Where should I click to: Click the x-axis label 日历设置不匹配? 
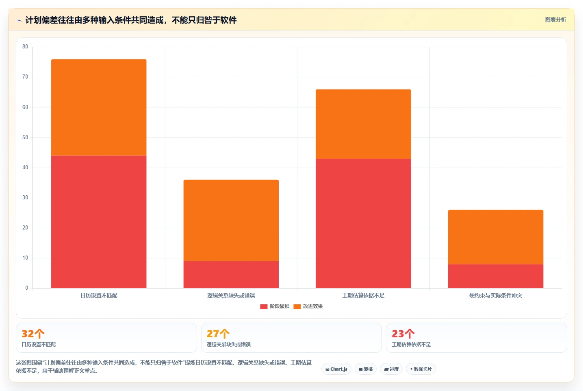[99, 295]
